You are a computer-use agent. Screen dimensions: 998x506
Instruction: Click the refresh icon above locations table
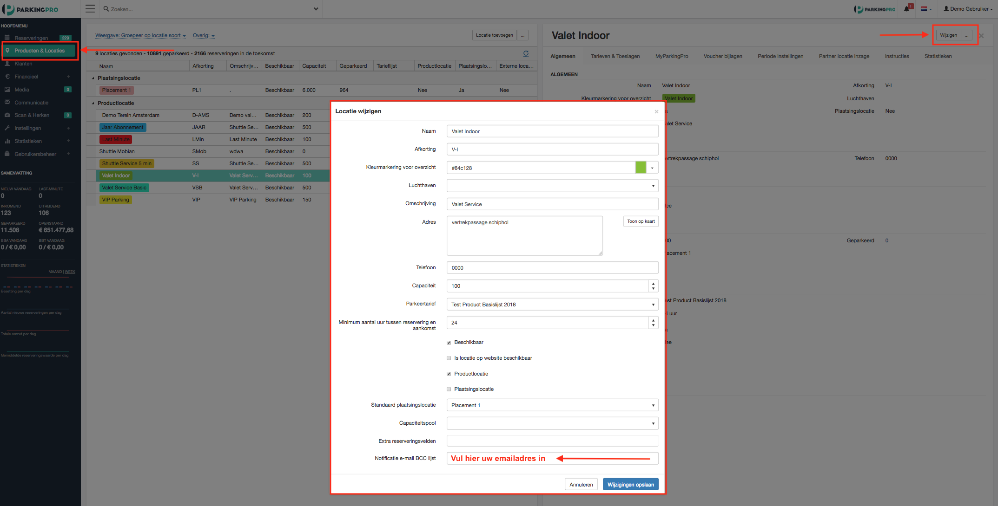pos(526,53)
